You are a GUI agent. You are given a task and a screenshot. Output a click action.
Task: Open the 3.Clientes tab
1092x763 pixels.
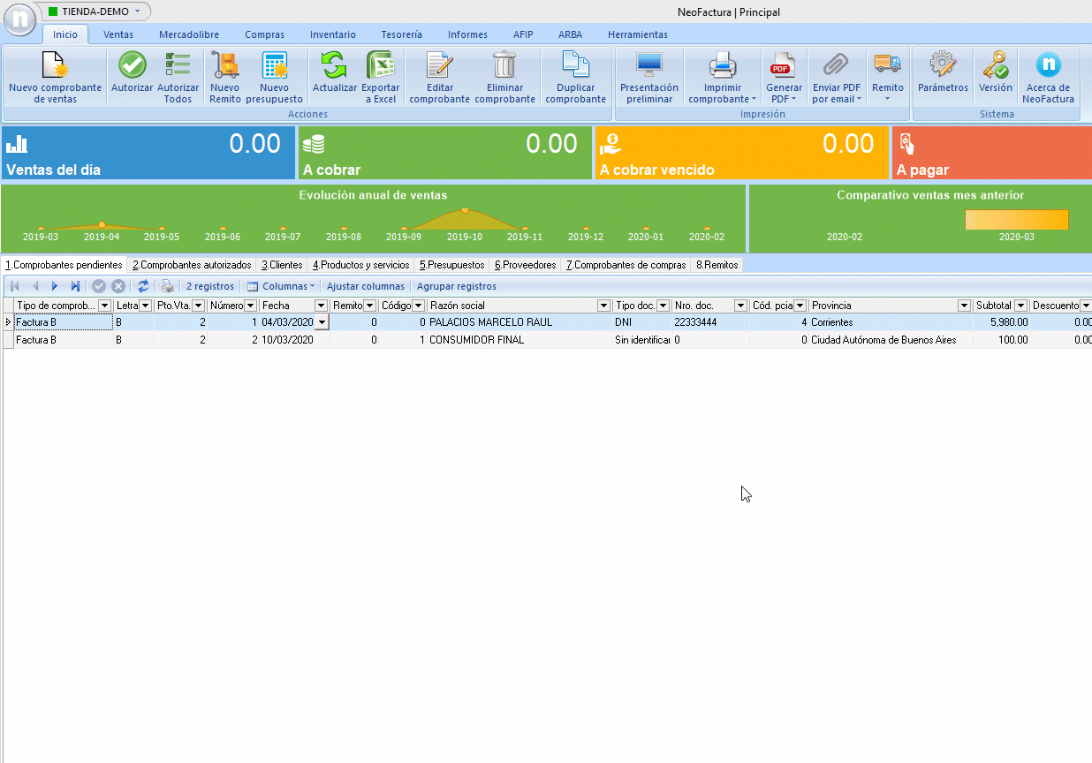click(x=282, y=265)
